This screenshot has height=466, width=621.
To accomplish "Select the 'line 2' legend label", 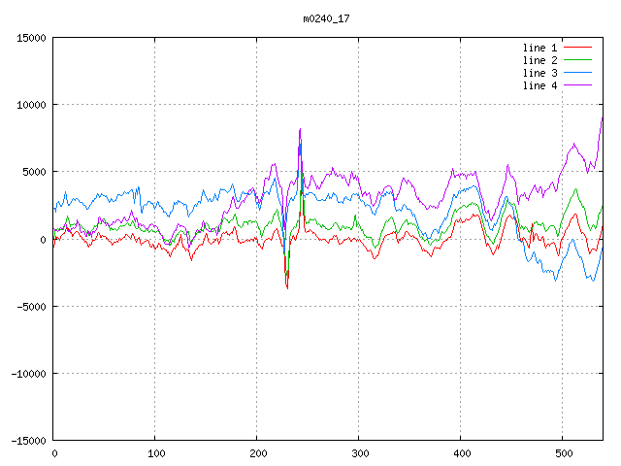I will [x=539, y=60].
